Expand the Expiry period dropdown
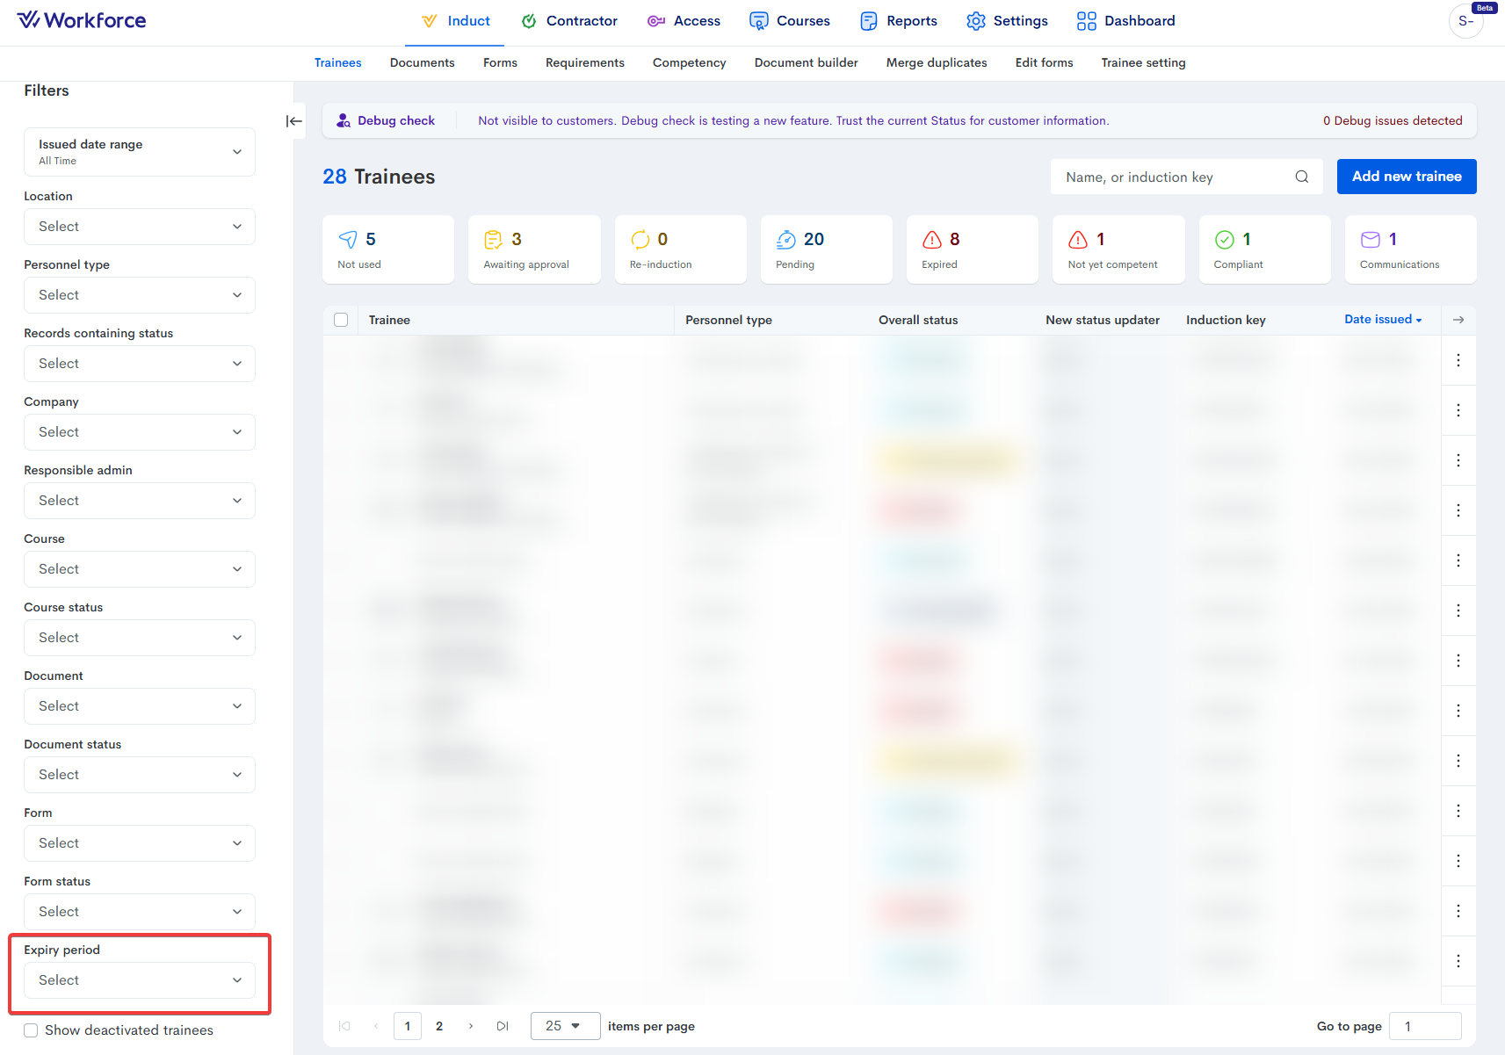Image resolution: width=1505 pixels, height=1055 pixels. coord(140,980)
